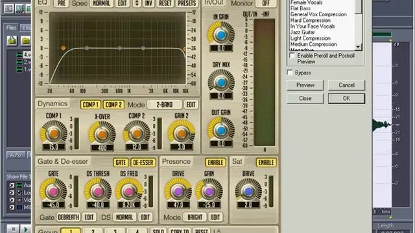415x233 pixels.
Task: Tick the Bypass checkbox
Action: tap(290, 72)
